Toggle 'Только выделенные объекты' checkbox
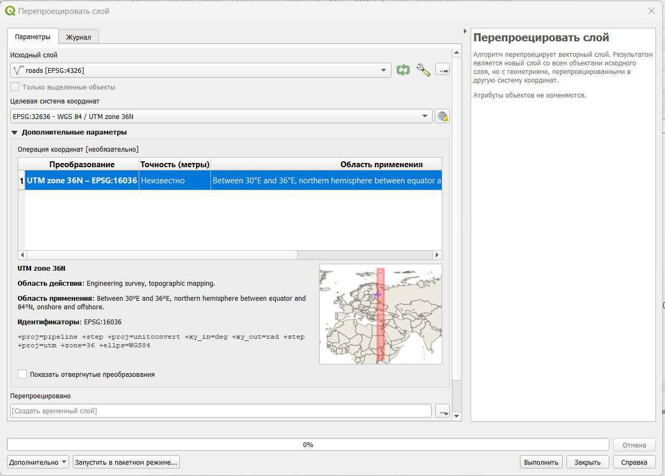665x476 pixels. tap(15, 87)
